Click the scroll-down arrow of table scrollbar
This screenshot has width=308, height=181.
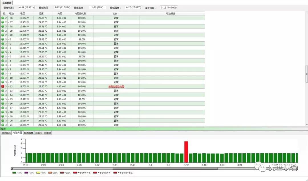pyautogui.click(x=307, y=125)
